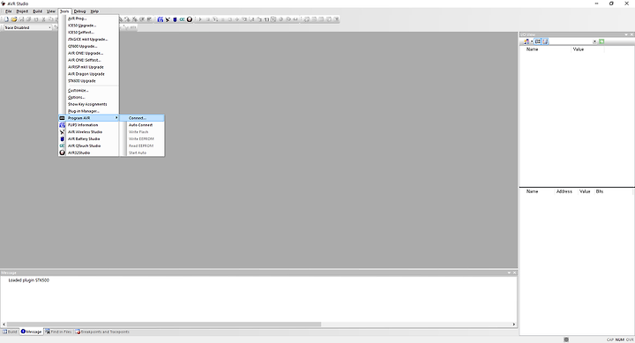
Task: Open the View menu
Action: tap(51, 11)
